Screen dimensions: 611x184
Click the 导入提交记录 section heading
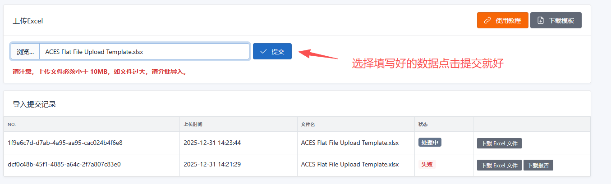click(34, 104)
